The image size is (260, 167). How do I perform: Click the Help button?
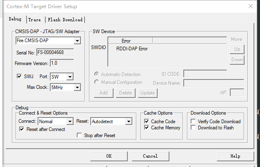[x=235, y=156]
